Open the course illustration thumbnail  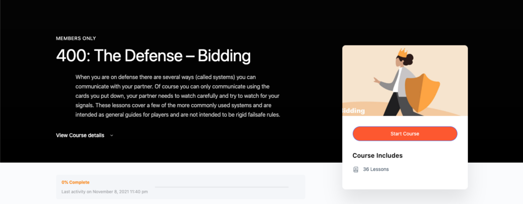pyautogui.click(x=405, y=81)
